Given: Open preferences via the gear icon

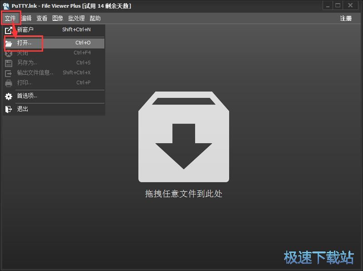Looking at the screenshot, I should pyautogui.click(x=8, y=97).
